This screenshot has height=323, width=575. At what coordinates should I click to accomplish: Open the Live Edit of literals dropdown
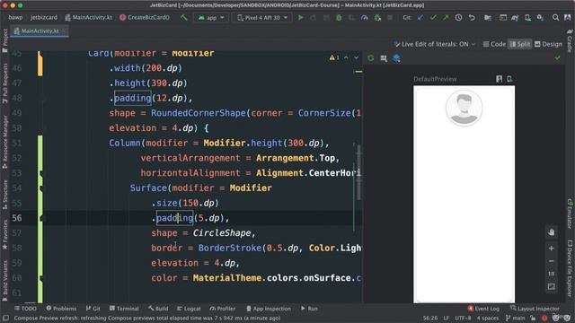click(x=435, y=44)
